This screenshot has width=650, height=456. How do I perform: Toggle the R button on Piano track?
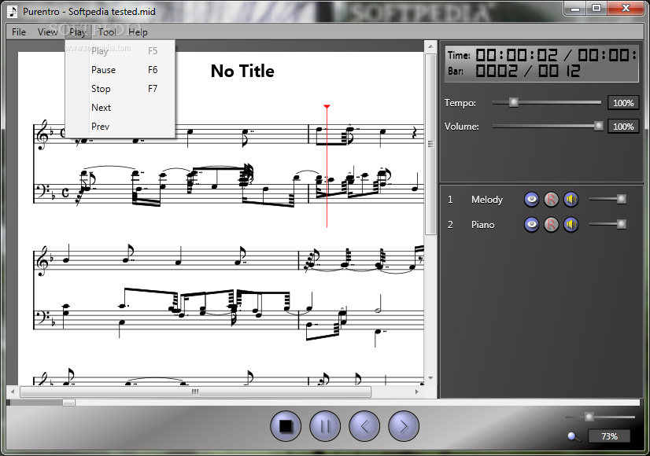tap(551, 225)
